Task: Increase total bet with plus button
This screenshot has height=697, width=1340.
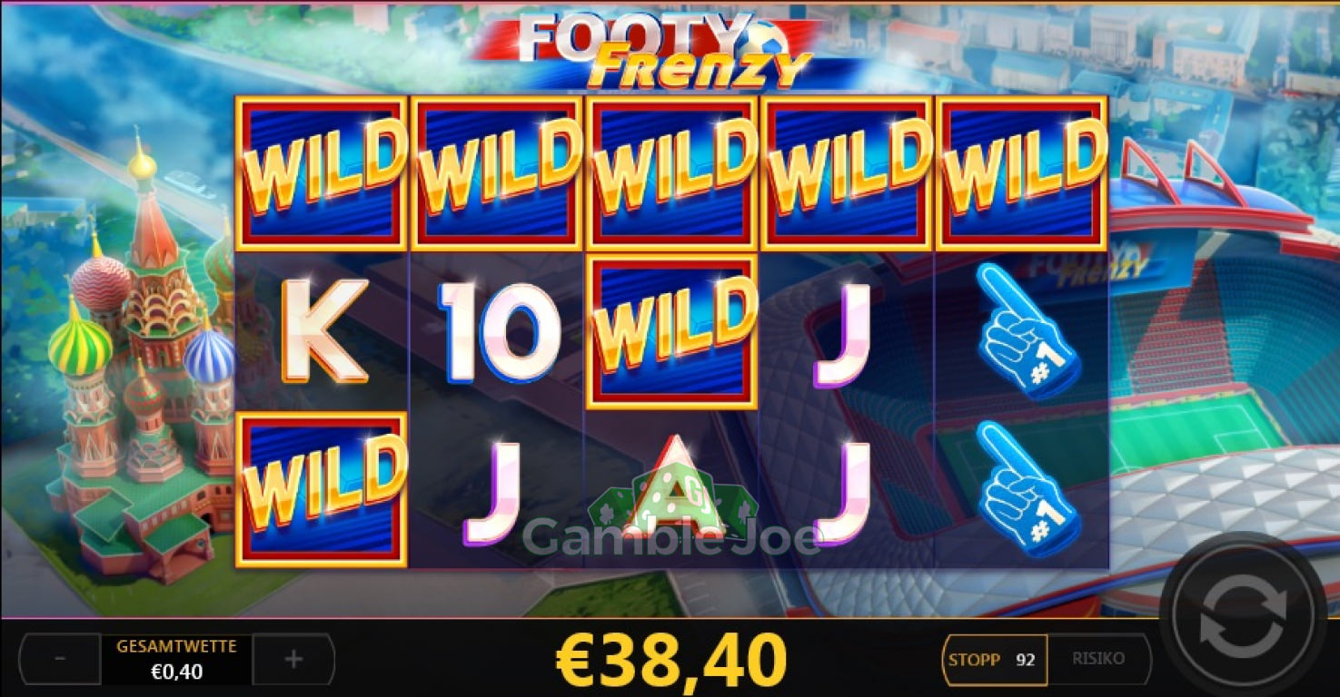Action: tap(293, 659)
